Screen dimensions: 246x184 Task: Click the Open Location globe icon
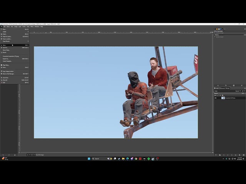(2, 39)
